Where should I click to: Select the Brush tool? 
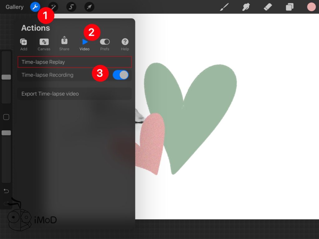click(x=224, y=7)
